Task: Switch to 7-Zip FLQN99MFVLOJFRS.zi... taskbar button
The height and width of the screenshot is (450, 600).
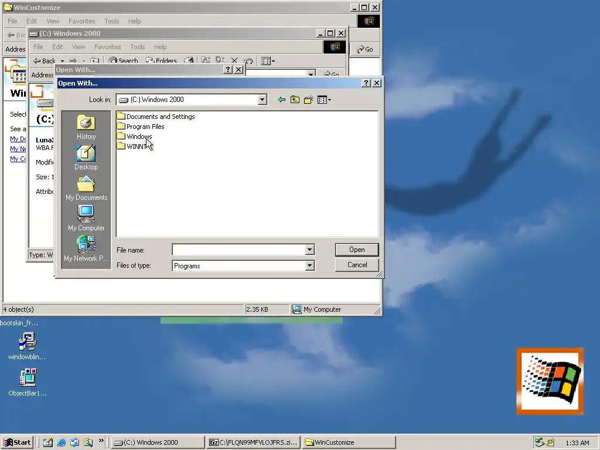Action: [x=253, y=442]
